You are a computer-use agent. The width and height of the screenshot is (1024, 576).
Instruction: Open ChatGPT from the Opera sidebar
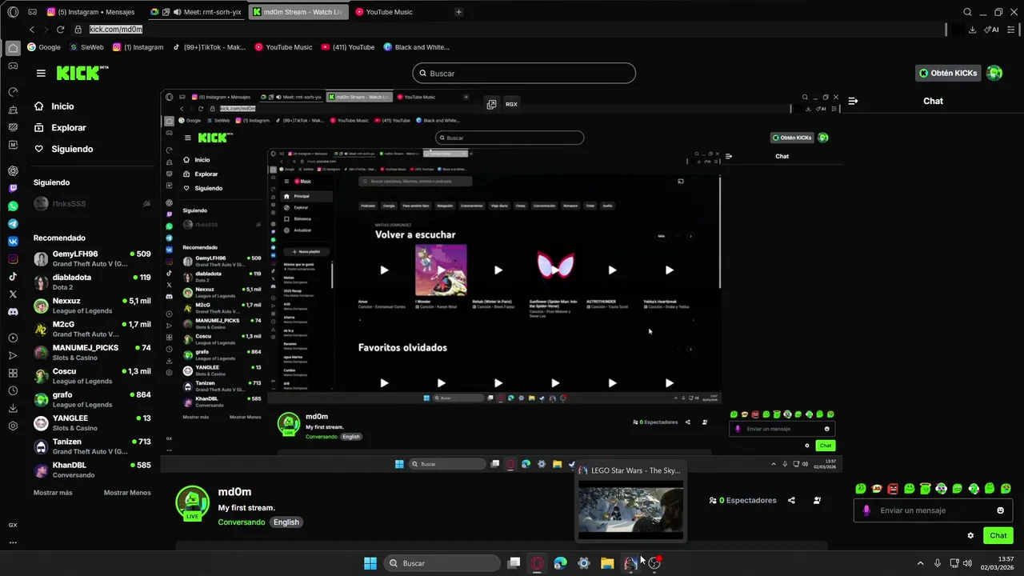tap(13, 171)
